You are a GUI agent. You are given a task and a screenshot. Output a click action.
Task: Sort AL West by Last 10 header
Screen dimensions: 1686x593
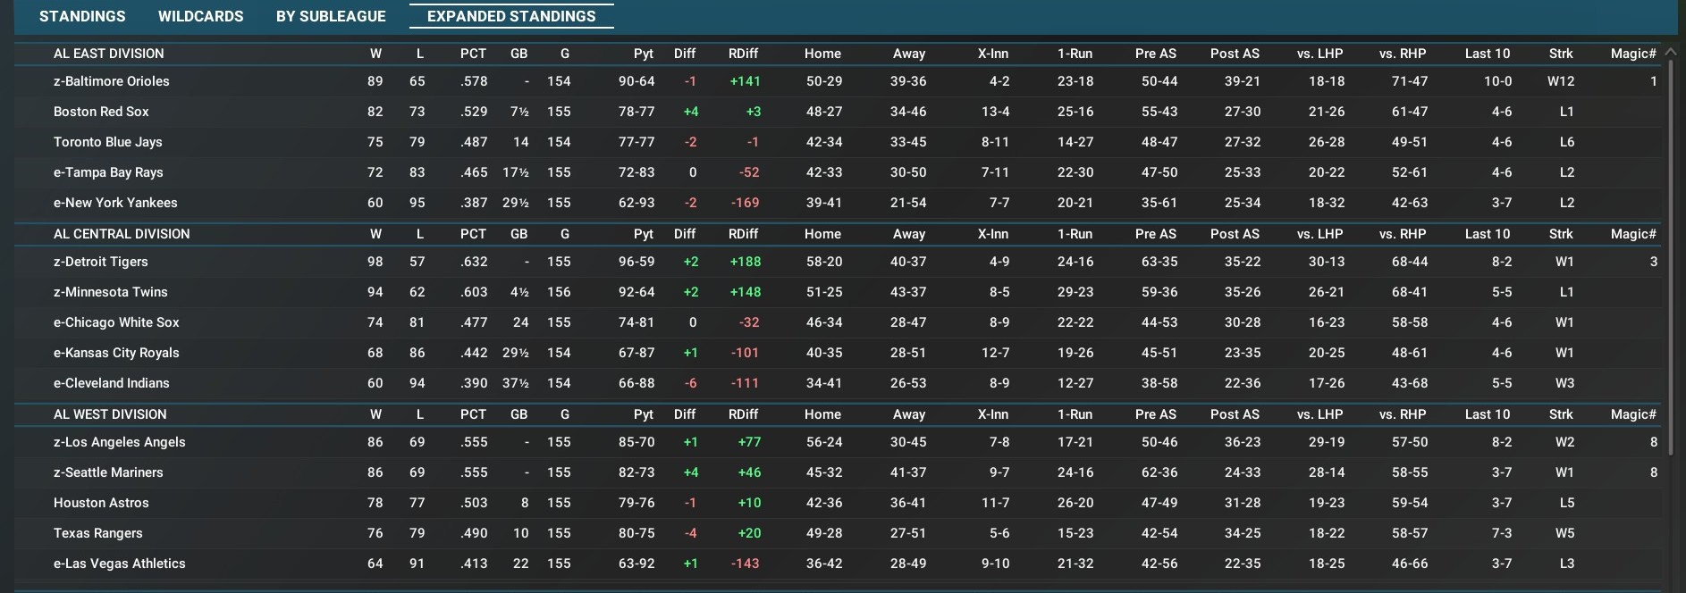pos(1487,414)
